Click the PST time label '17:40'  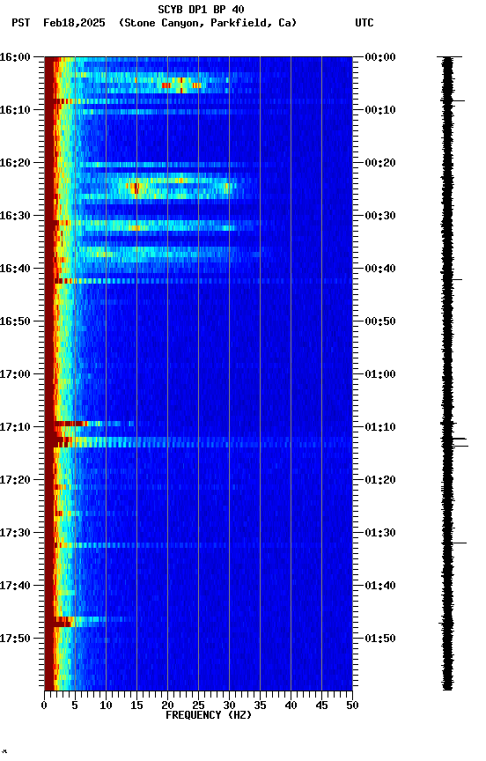[x=15, y=586]
